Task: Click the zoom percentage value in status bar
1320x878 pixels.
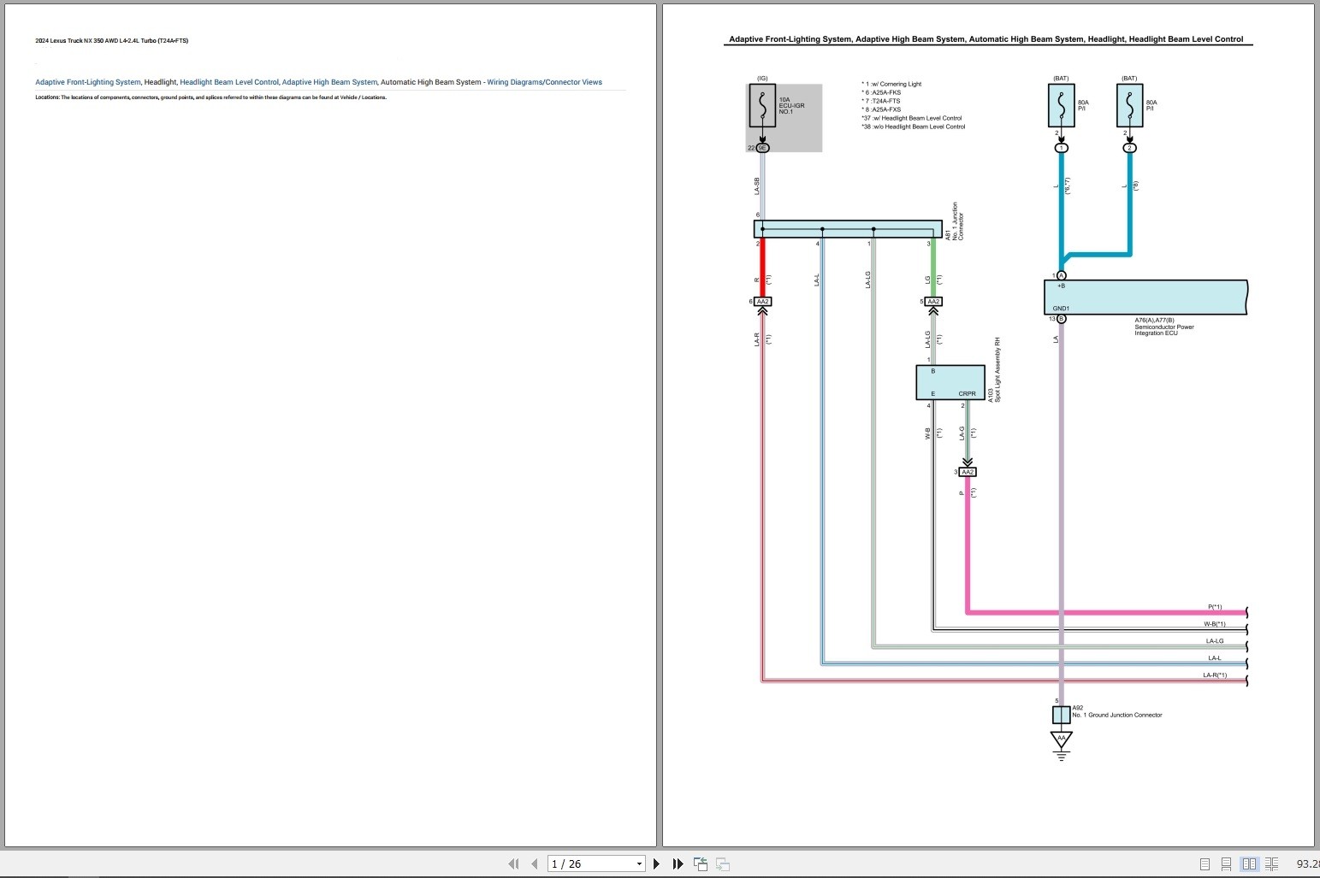Action: point(1308,864)
